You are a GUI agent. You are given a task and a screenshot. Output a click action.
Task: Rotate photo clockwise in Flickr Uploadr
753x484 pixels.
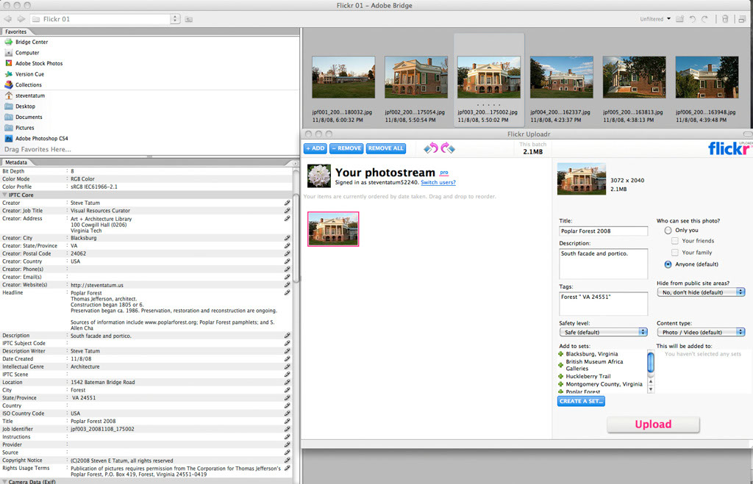click(448, 148)
